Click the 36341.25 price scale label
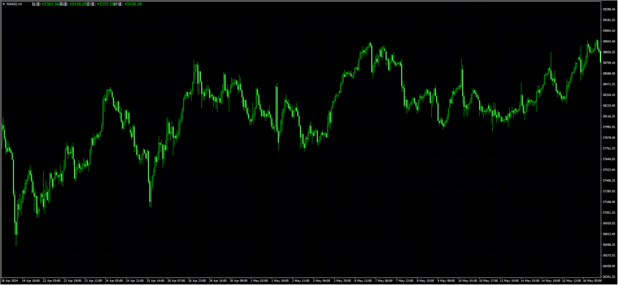 (609, 276)
